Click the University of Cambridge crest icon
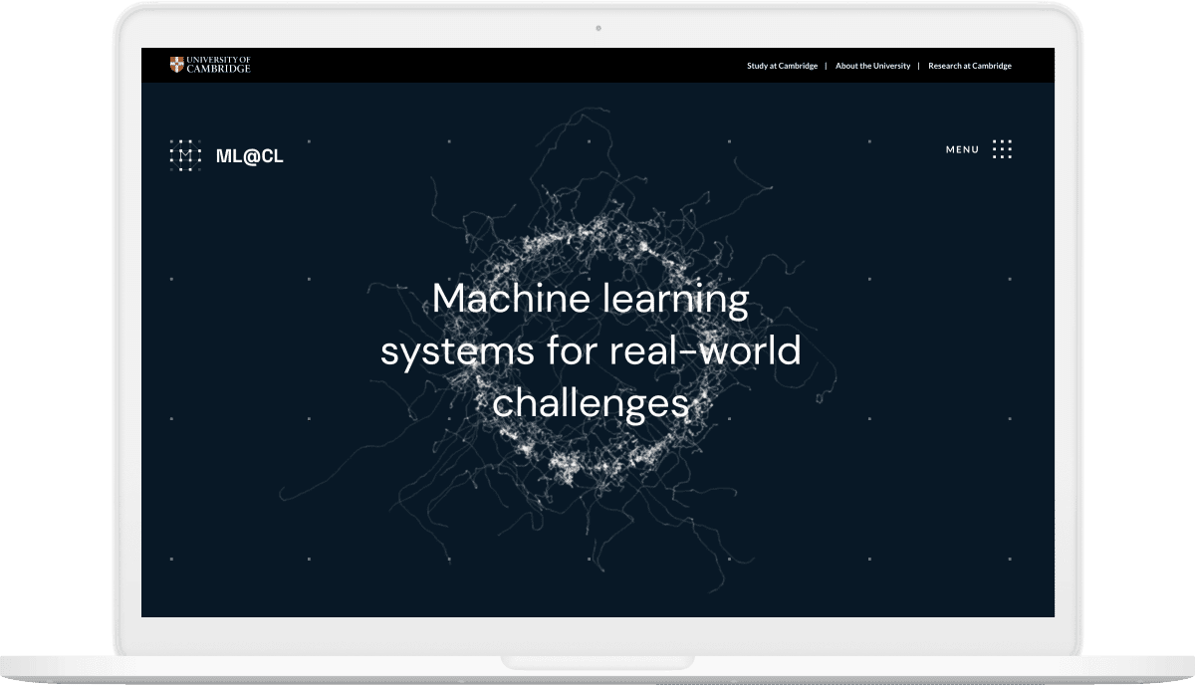This screenshot has height=685, width=1195. click(x=177, y=66)
